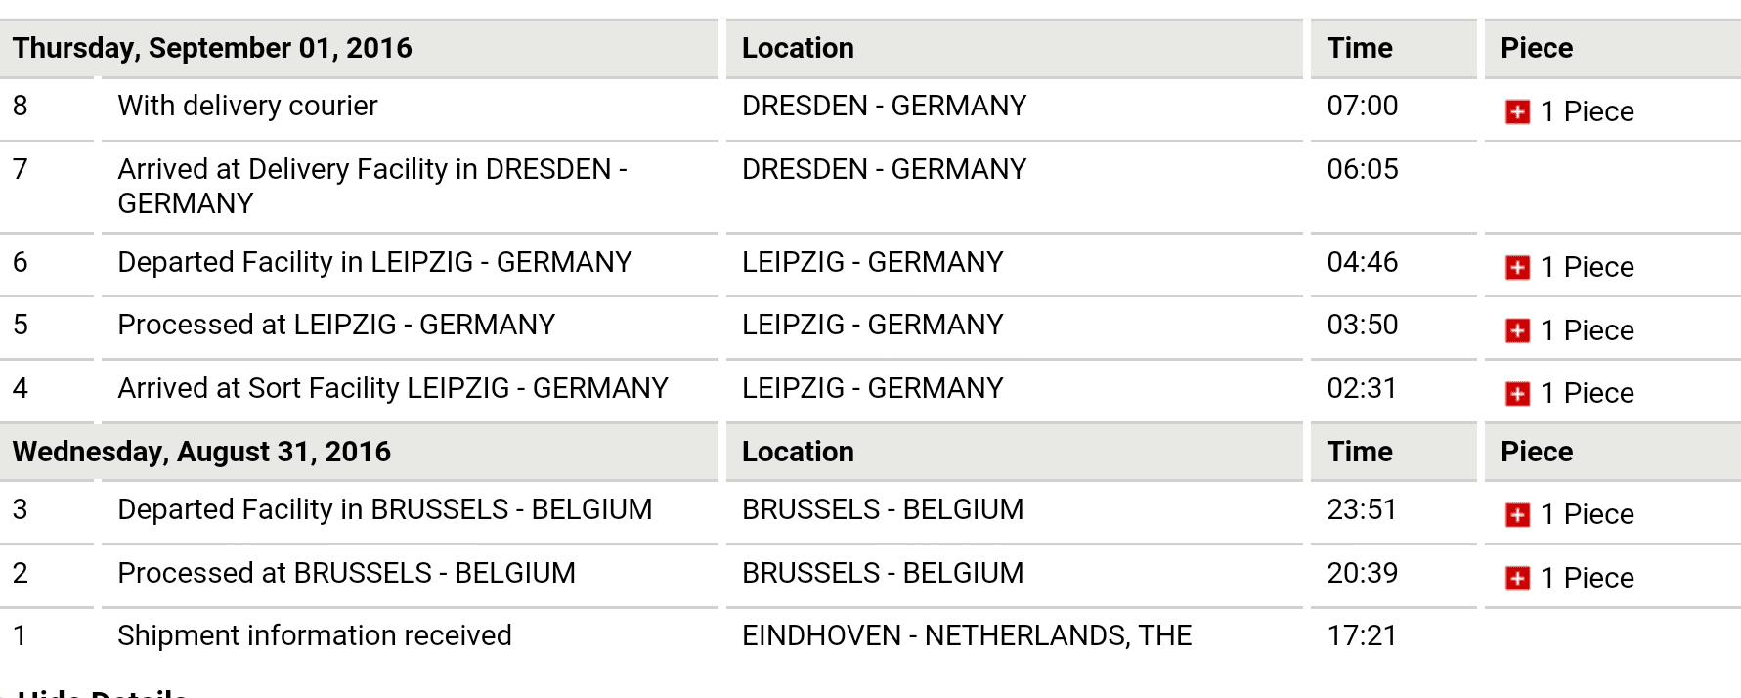This screenshot has height=698, width=1741.
Task: Select the 06:05 time cell
Action: click(x=1363, y=169)
